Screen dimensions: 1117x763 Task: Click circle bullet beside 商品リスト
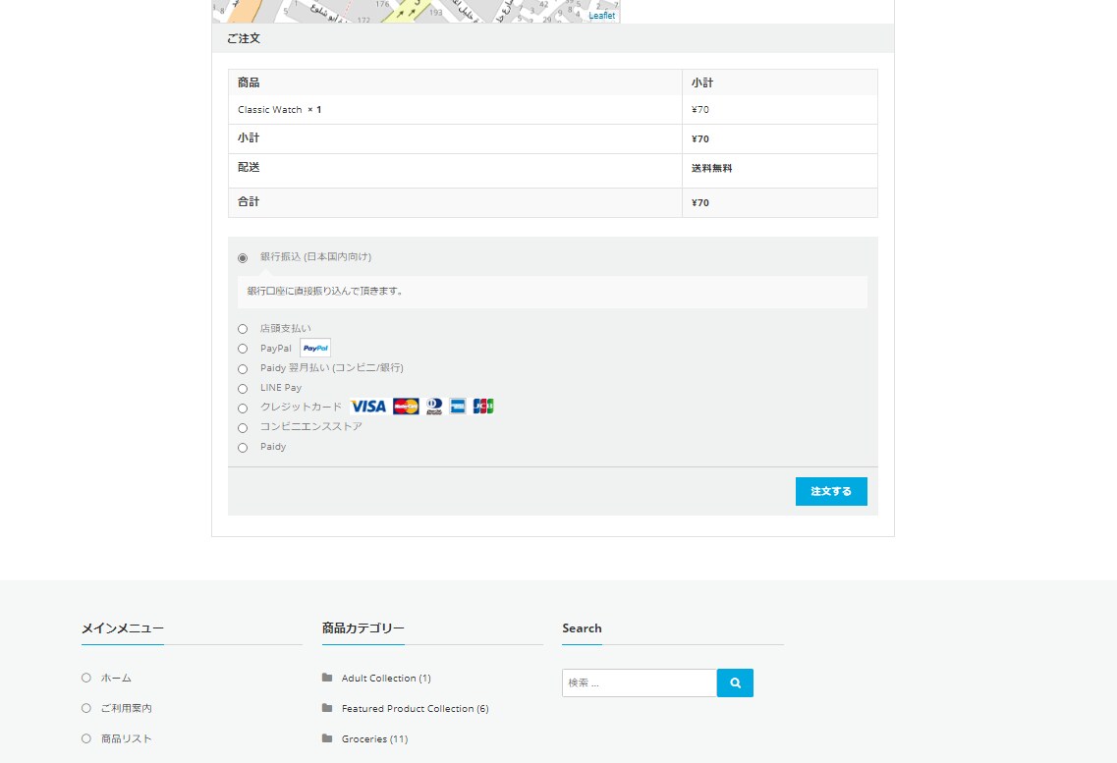(x=86, y=738)
